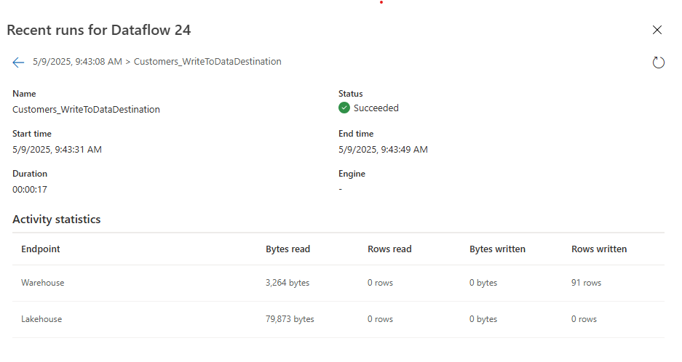Click the 91 rows written value

(x=586, y=283)
